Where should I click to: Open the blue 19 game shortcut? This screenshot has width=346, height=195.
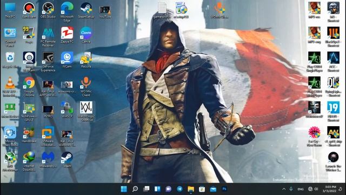tap(333, 112)
